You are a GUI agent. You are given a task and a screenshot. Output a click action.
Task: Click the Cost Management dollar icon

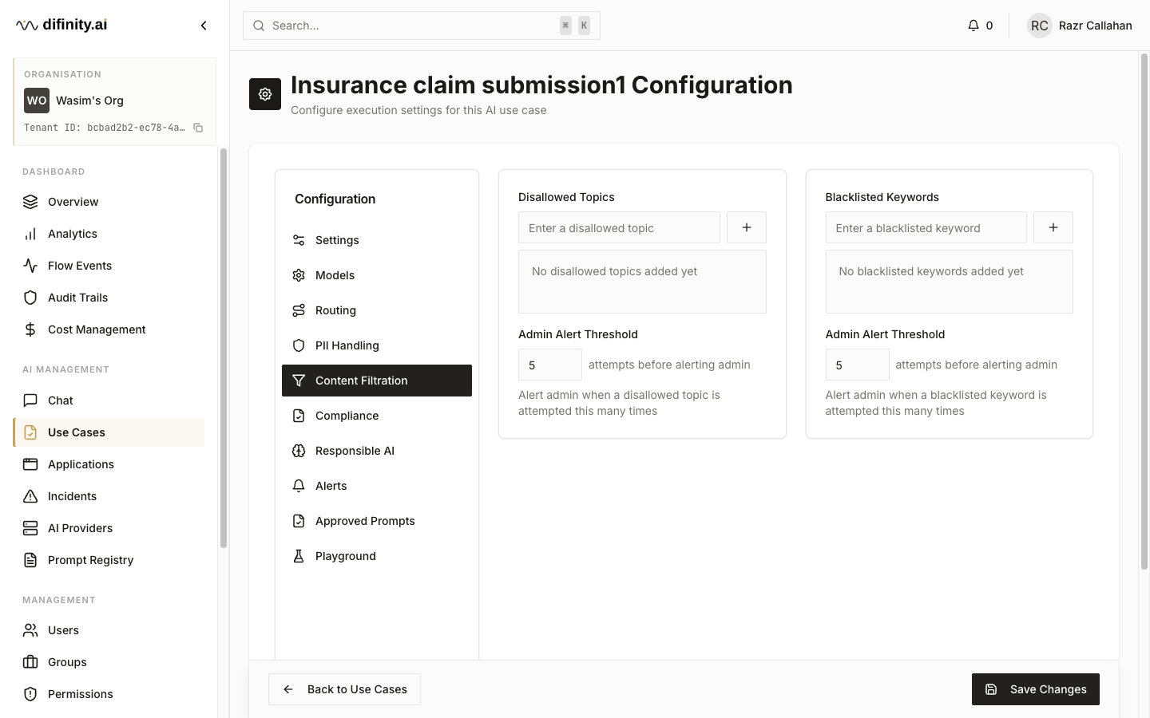[x=30, y=329]
